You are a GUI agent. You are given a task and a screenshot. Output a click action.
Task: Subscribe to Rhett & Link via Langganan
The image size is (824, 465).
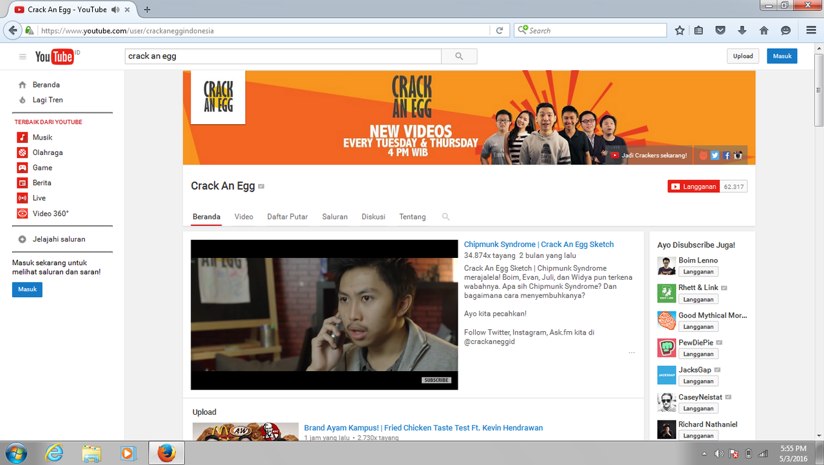coord(698,299)
